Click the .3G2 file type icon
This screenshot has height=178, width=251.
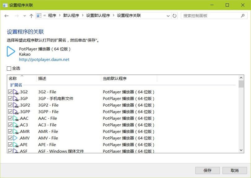tap(15, 92)
